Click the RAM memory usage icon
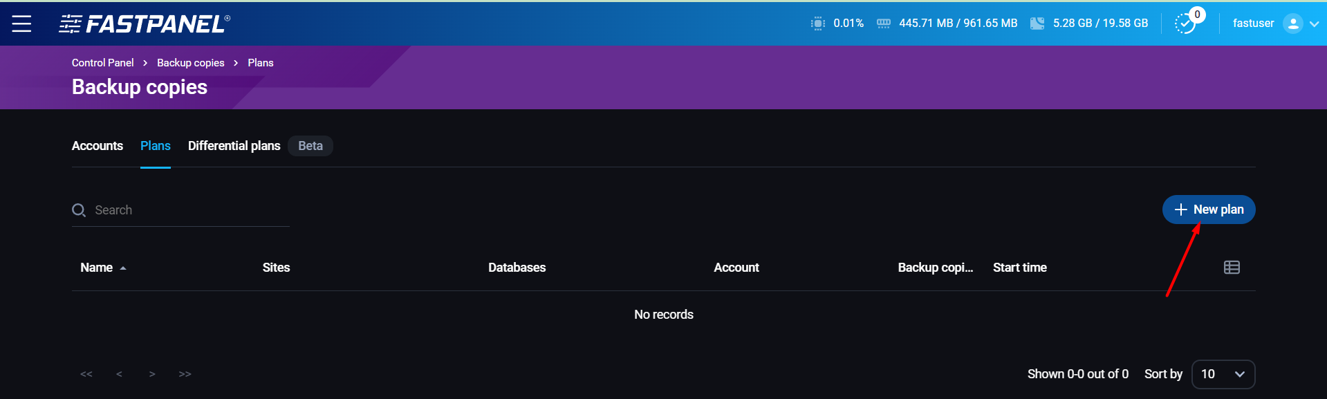Image resolution: width=1327 pixels, height=399 pixels. pyautogui.click(x=883, y=24)
